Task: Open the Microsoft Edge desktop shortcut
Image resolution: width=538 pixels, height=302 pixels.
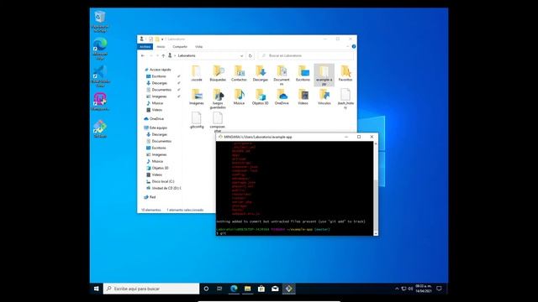Action: 100,49
